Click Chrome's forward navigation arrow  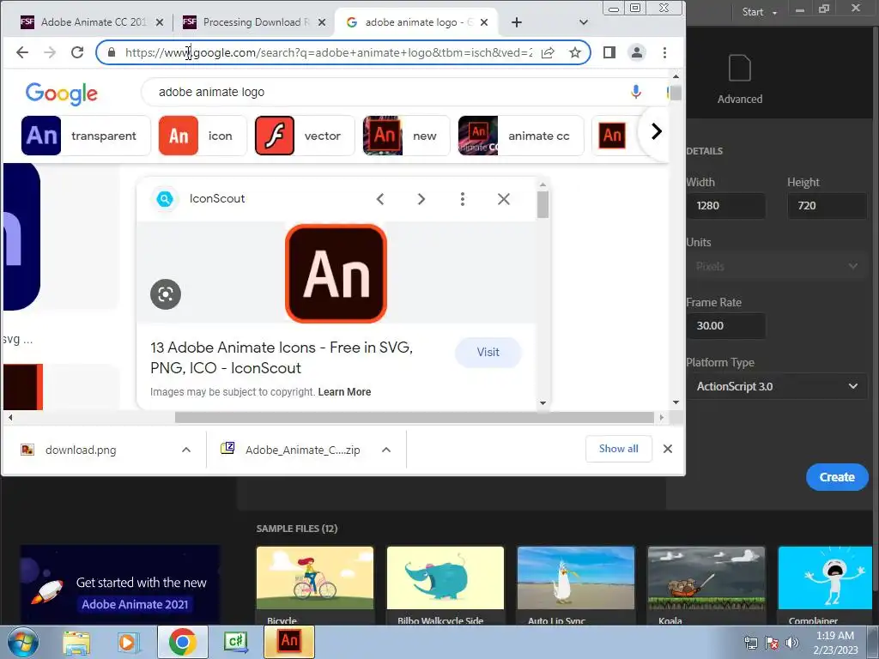click(x=50, y=52)
